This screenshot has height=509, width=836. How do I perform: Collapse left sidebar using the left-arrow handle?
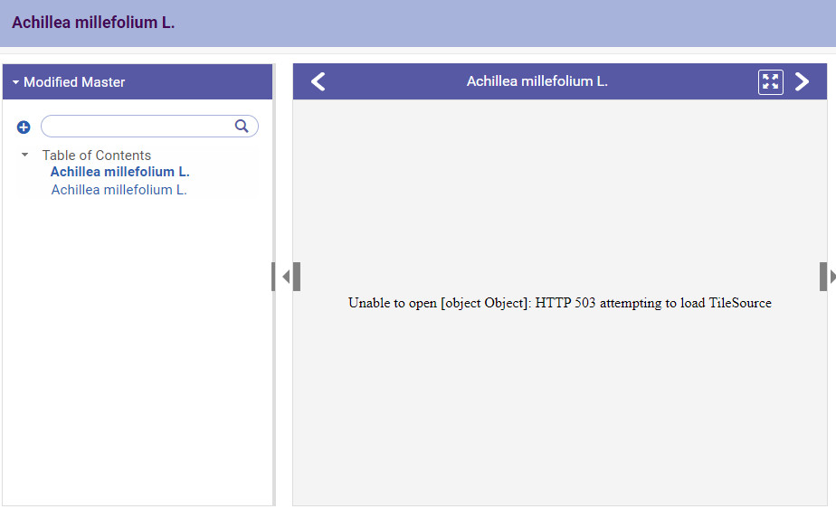click(286, 277)
